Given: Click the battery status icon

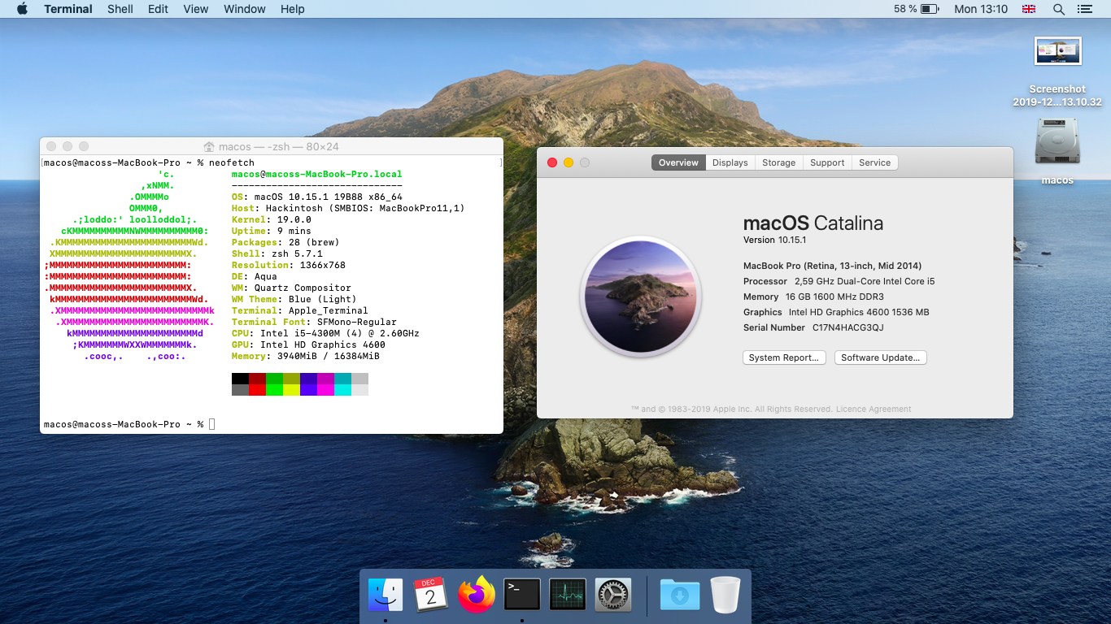Looking at the screenshot, I should click(930, 9).
